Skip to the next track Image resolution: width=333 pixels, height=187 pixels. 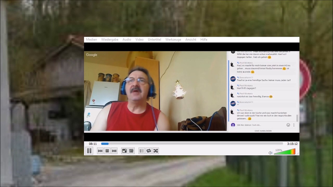pyautogui.click(x=114, y=151)
